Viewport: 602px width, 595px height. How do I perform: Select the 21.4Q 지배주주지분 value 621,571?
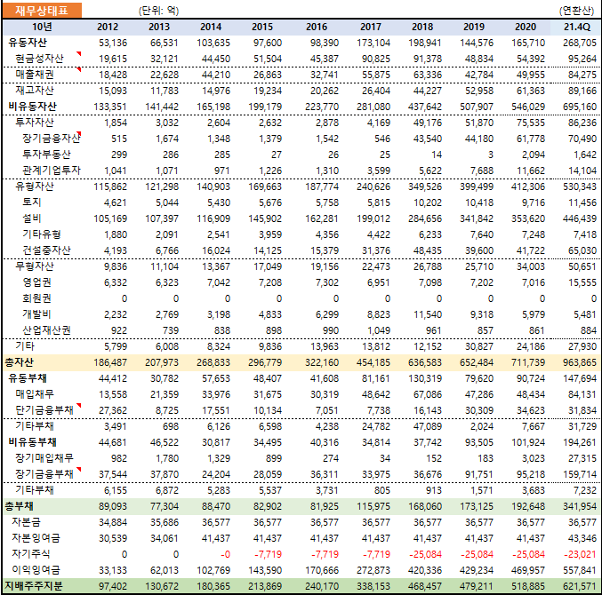(x=580, y=586)
